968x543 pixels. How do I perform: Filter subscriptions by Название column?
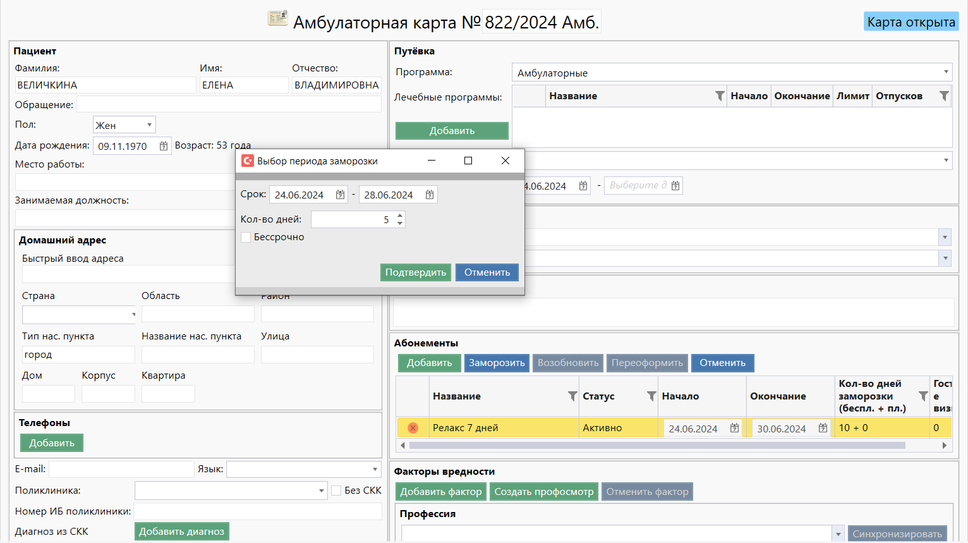pyautogui.click(x=572, y=396)
